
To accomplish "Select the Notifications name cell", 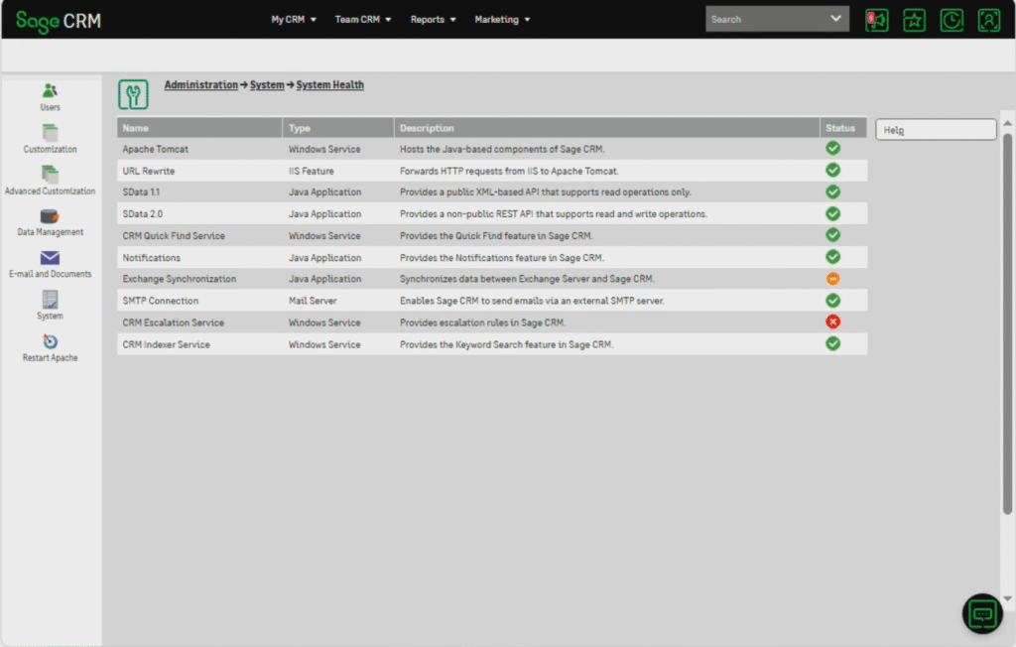I will click(199, 258).
